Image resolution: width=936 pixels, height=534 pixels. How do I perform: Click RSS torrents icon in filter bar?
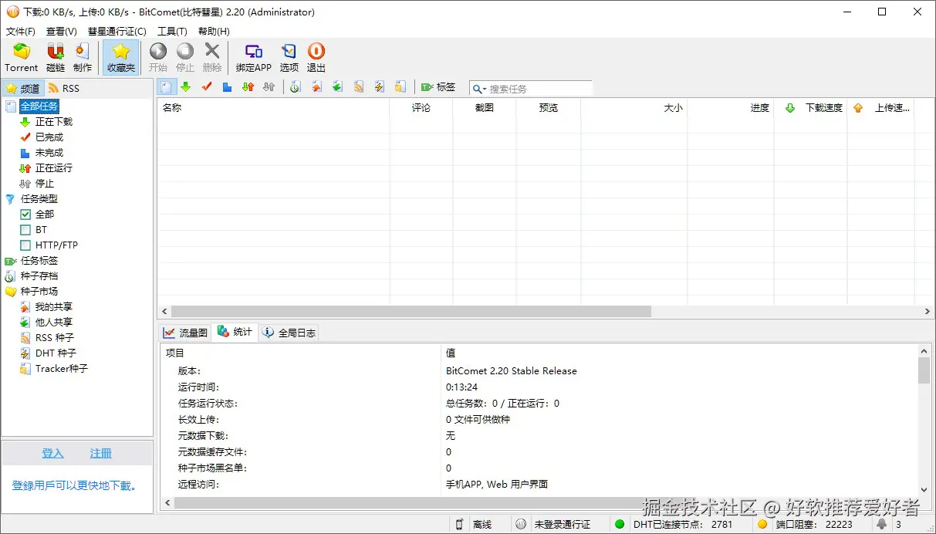tap(358, 87)
